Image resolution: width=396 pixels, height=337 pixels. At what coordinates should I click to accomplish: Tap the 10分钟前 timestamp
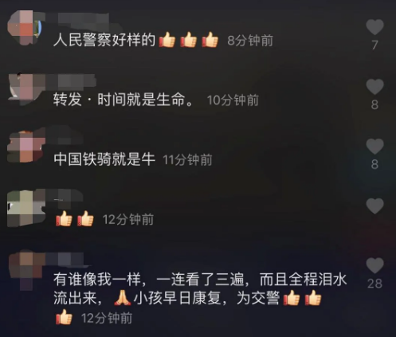[x=233, y=100]
